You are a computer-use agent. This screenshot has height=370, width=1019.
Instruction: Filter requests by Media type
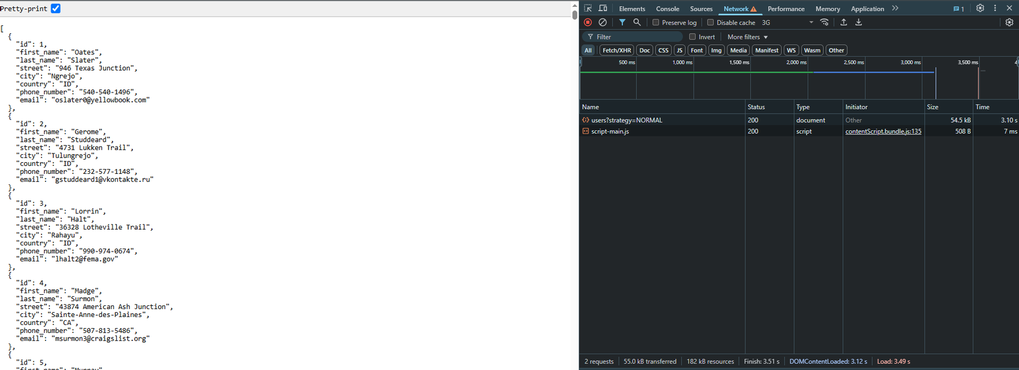coord(739,50)
